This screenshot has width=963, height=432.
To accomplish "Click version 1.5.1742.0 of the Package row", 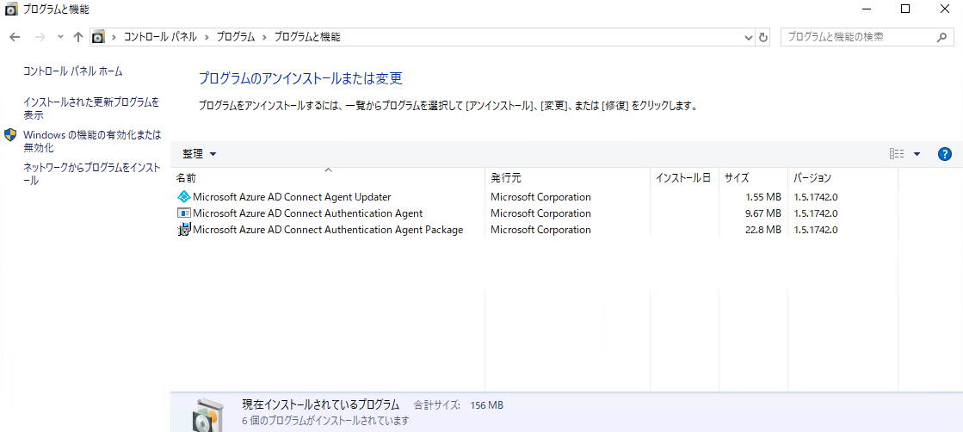I will [x=816, y=230].
